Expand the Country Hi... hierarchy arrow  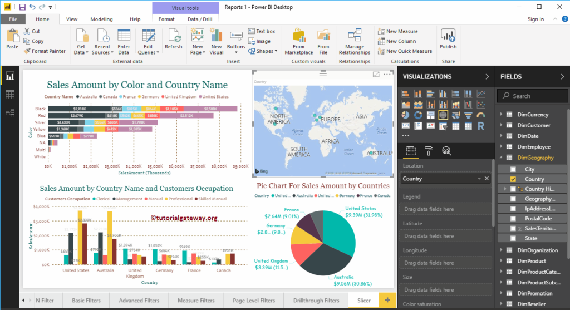(505, 189)
